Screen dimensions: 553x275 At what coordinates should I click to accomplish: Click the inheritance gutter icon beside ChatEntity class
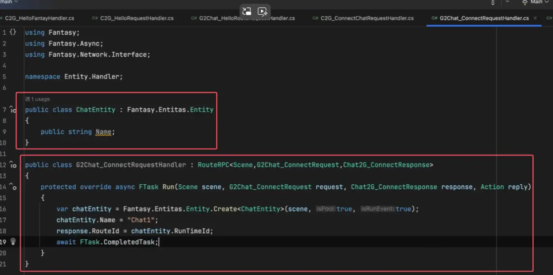[x=13, y=110]
